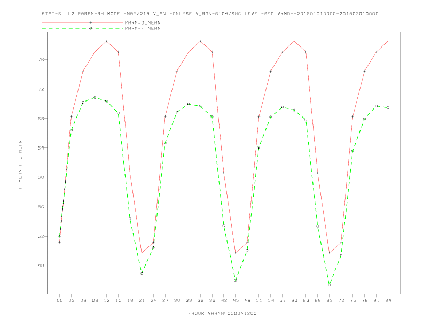Select the PARM=O_MEAN legend label
The width and height of the screenshot is (423, 327).
[143, 22]
